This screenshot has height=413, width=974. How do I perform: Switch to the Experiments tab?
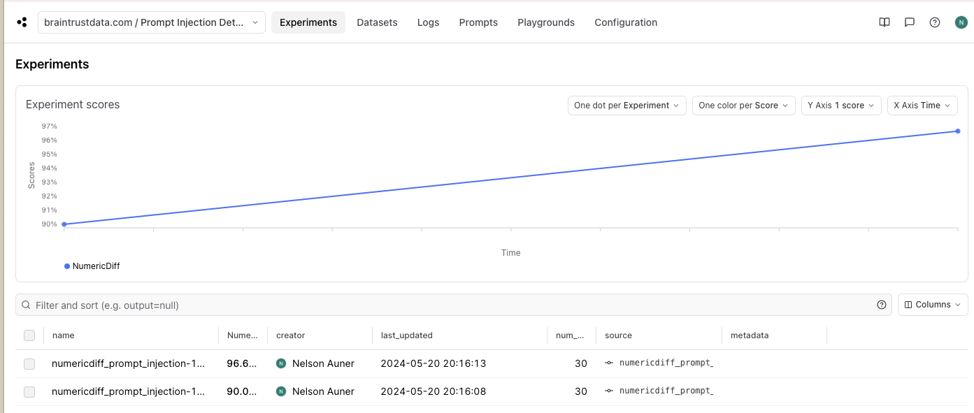308,22
